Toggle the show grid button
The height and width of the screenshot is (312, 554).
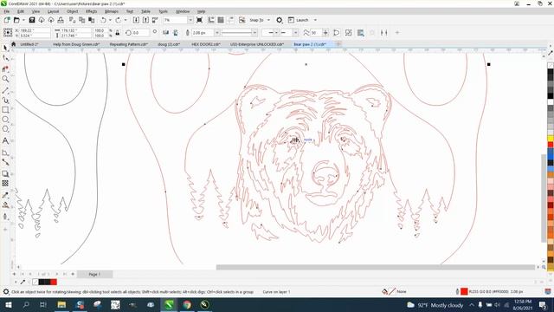[x=221, y=20]
